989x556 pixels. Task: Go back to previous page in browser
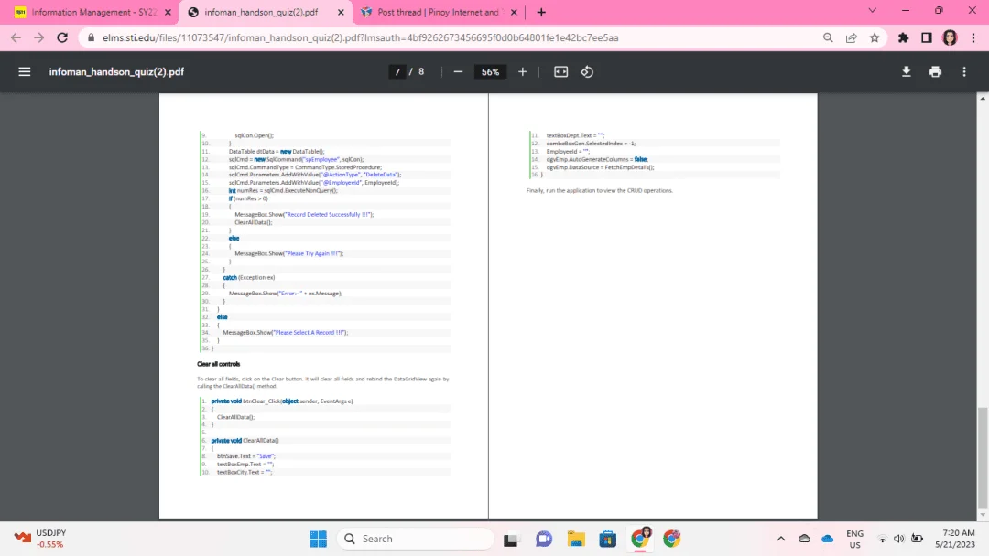(16, 37)
